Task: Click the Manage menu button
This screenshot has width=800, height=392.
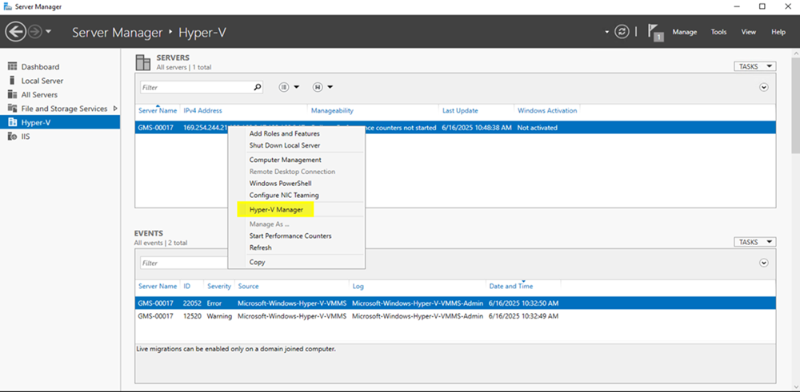Action: click(684, 32)
